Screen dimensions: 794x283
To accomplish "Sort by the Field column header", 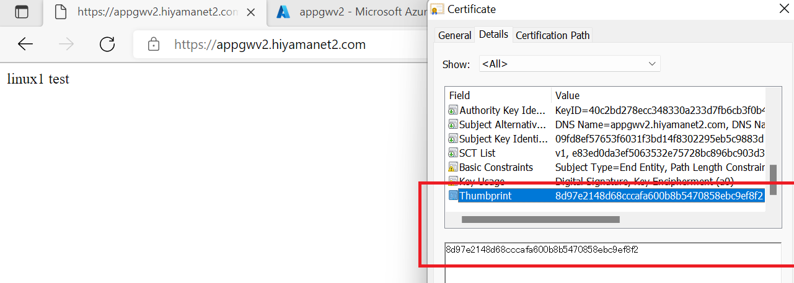I will coord(498,95).
